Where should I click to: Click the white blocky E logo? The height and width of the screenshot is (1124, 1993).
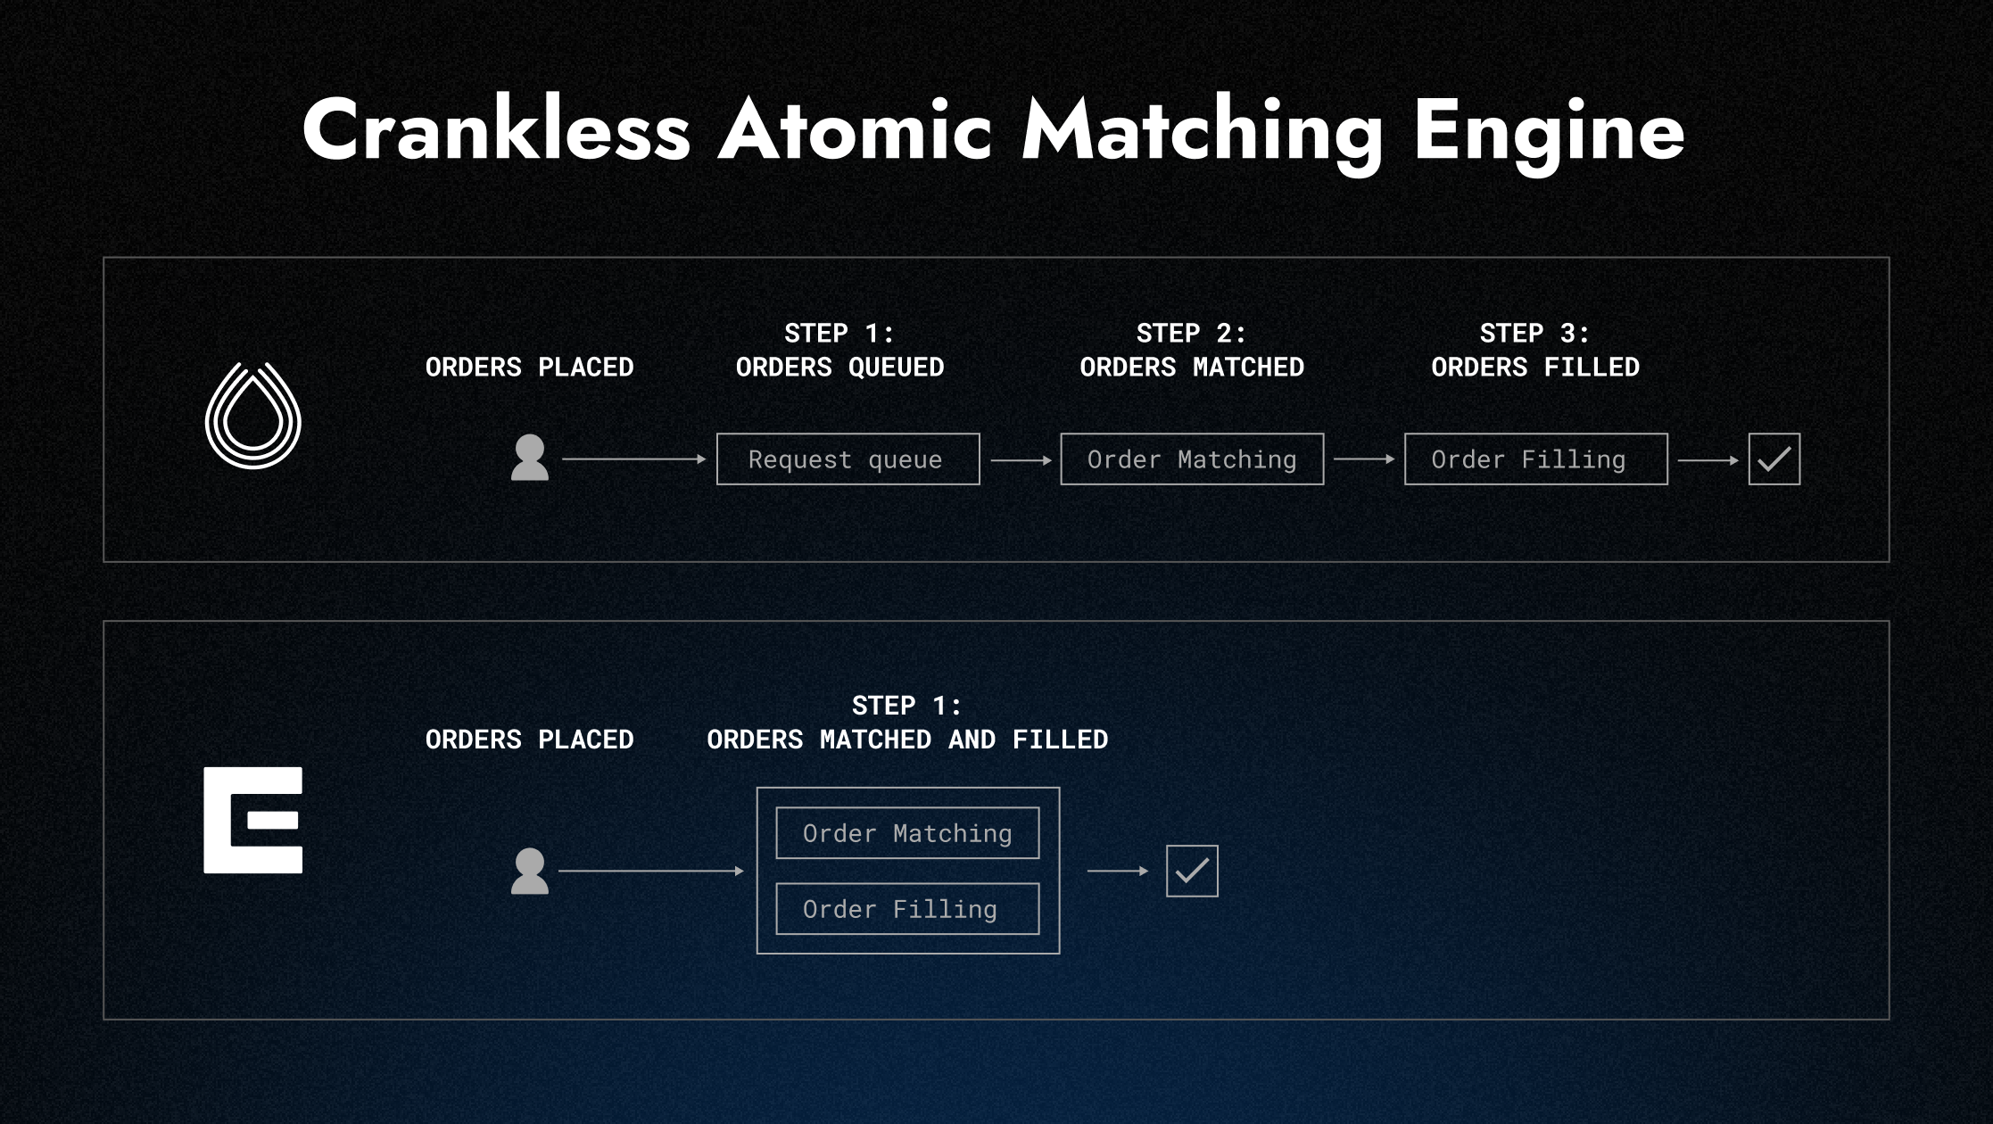[x=252, y=820]
